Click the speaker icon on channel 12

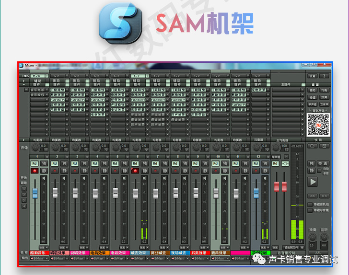click(265, 178)
